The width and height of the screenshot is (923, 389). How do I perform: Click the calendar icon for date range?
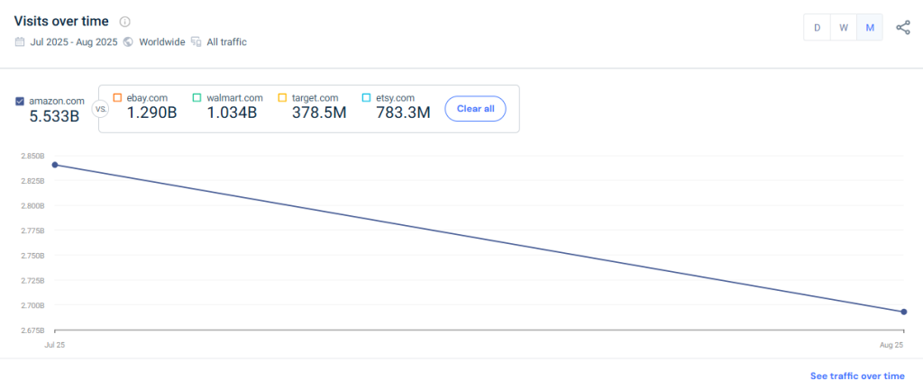pyautogui.click(x=20, y=41)
